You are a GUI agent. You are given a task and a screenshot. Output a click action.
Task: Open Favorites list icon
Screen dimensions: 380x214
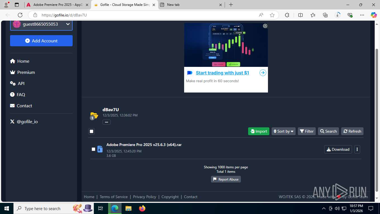point(313,15)
